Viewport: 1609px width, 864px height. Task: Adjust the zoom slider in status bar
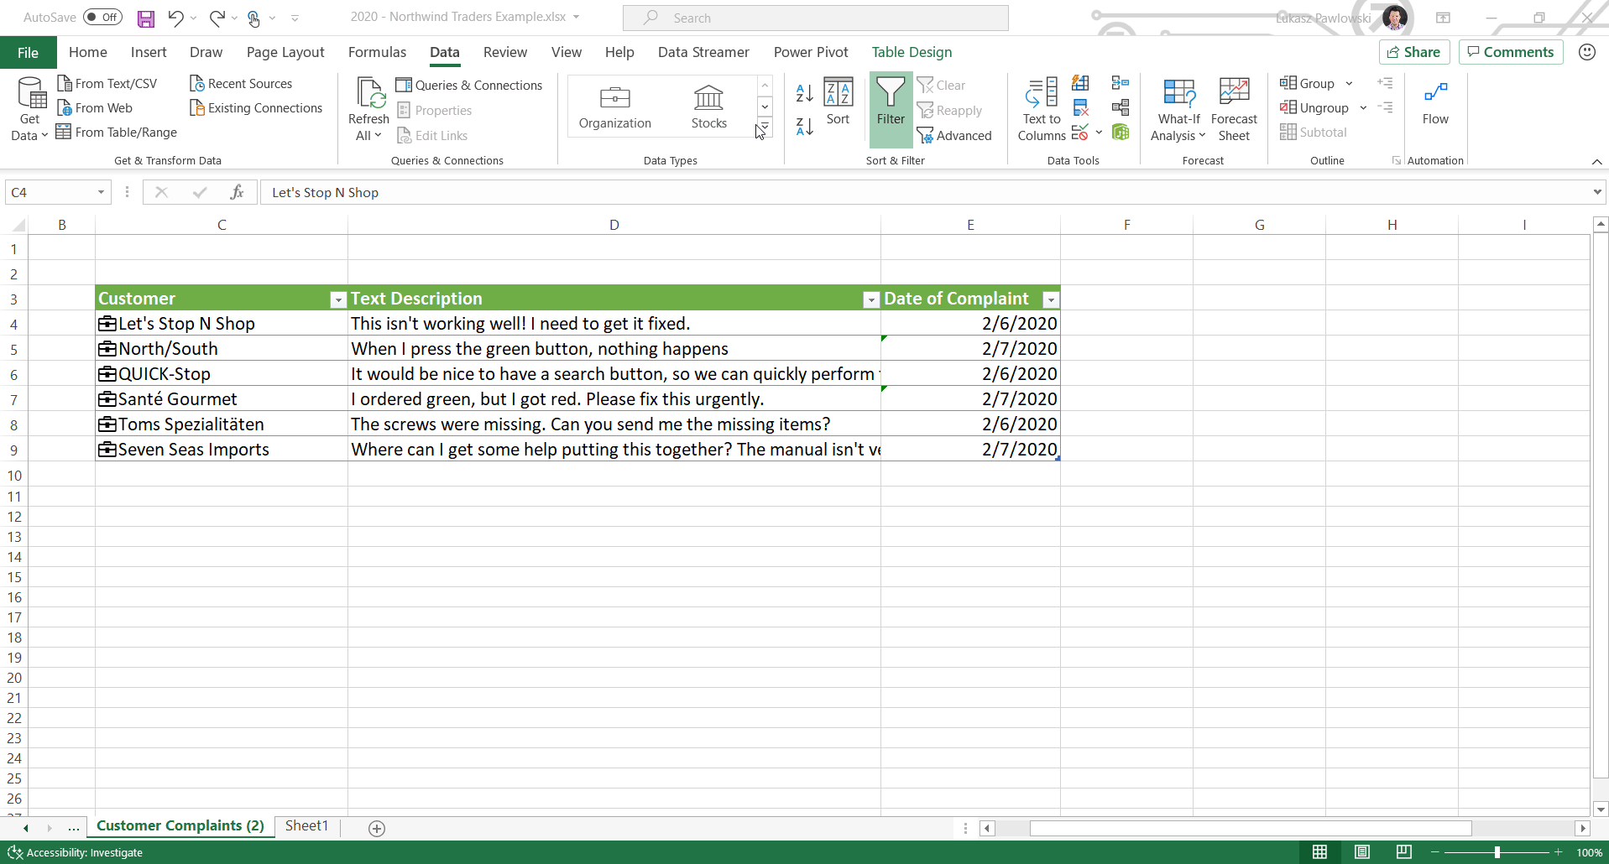(1497, 852)
